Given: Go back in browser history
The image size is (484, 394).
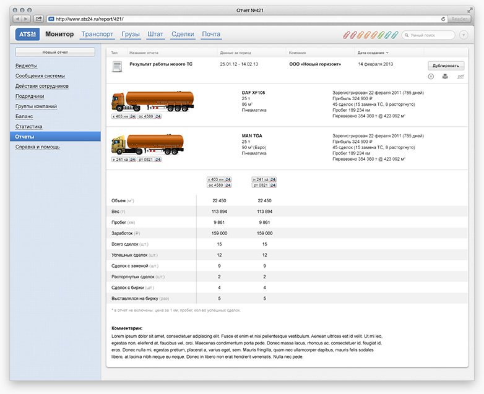Looking at the screenshot, I should pos(17,19).
